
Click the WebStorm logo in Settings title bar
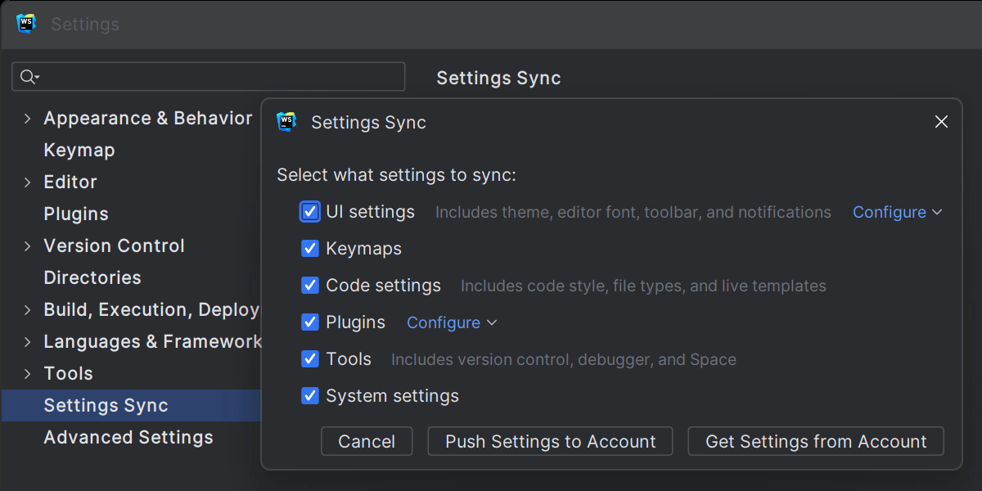[26, 24]
